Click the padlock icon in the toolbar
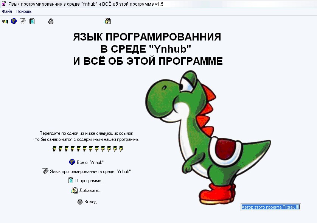 51,21
